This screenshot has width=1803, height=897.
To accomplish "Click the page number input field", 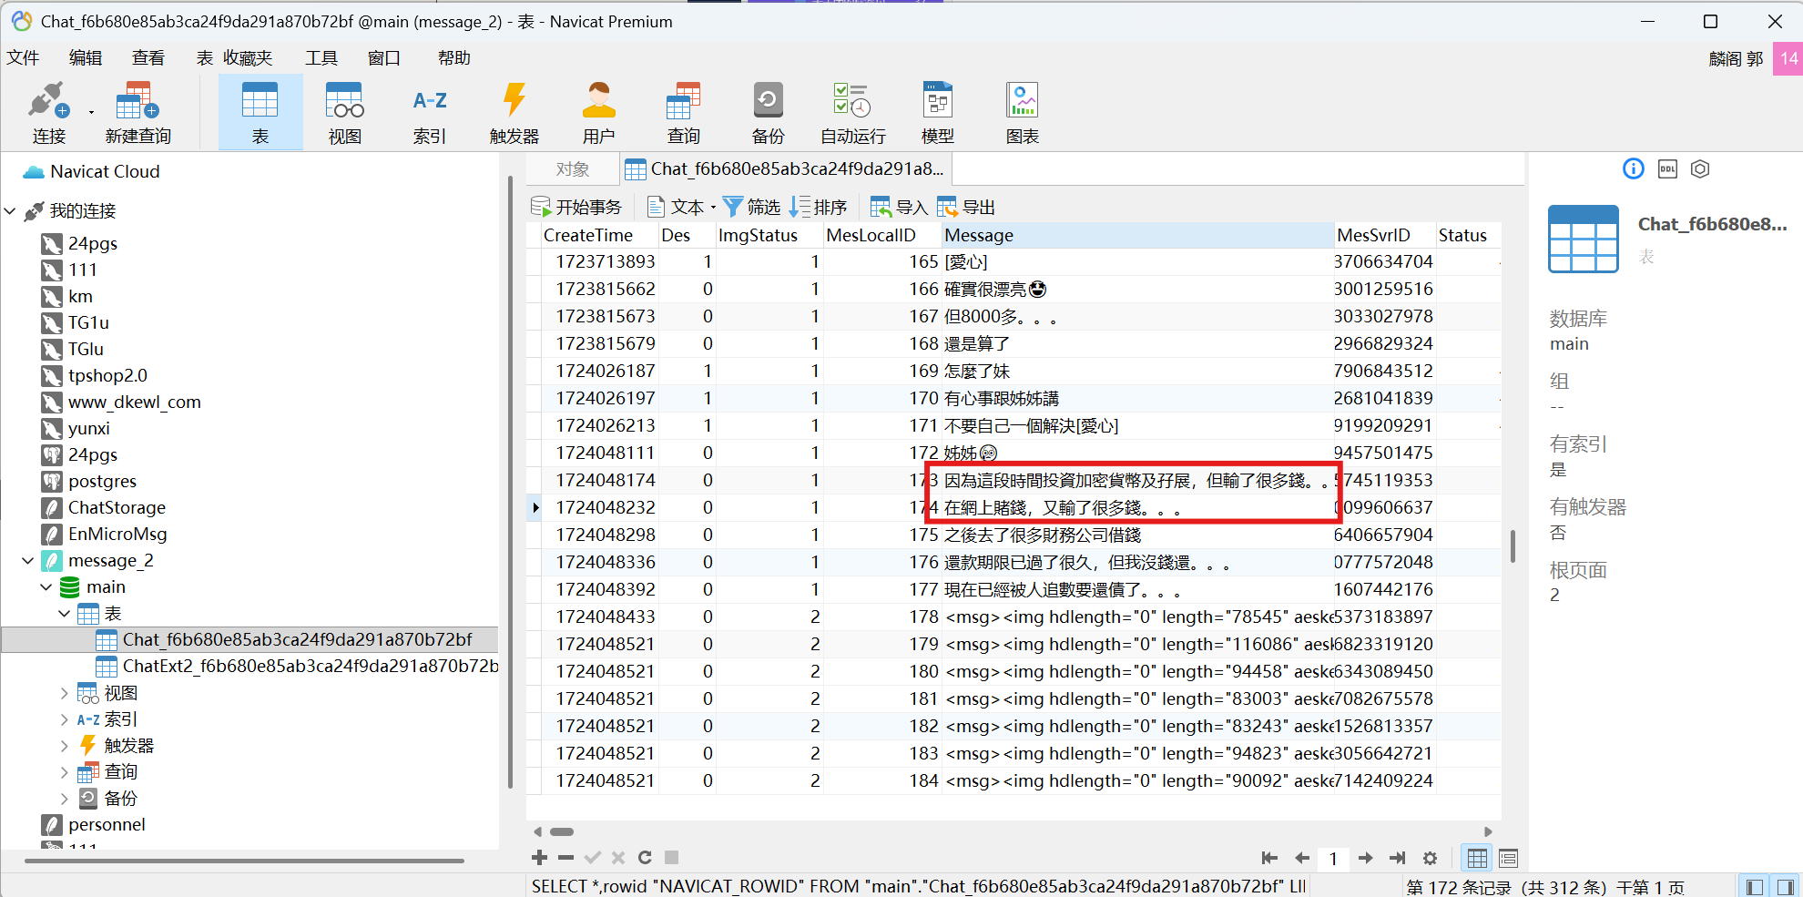I will pyautogui.click(x=1333, y=858).
